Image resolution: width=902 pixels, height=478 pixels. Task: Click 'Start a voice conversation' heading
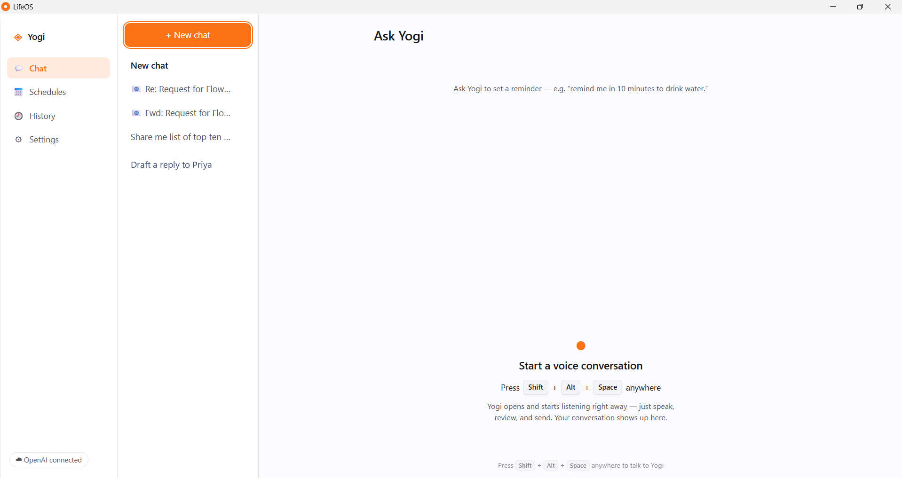[581, 366]
